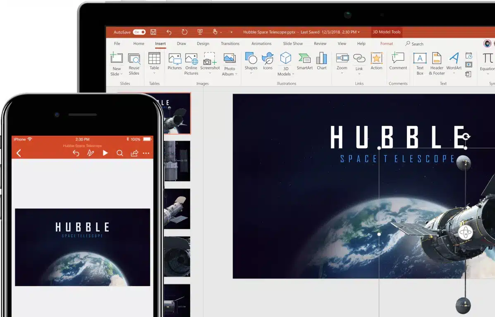
Task: Click the Slide Number icon
Action: (469, 65)
